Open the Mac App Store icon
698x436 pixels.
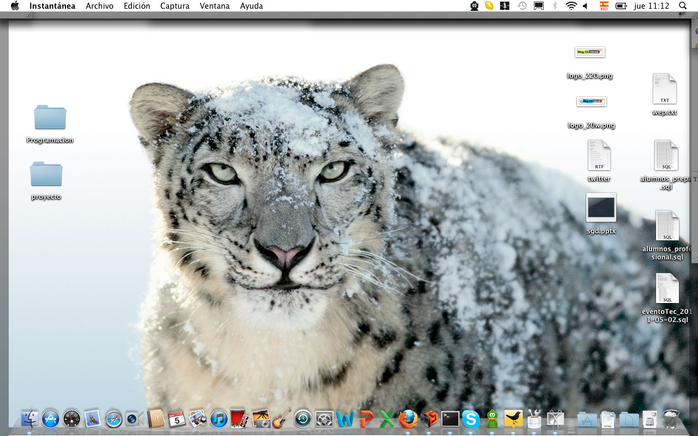50,419
